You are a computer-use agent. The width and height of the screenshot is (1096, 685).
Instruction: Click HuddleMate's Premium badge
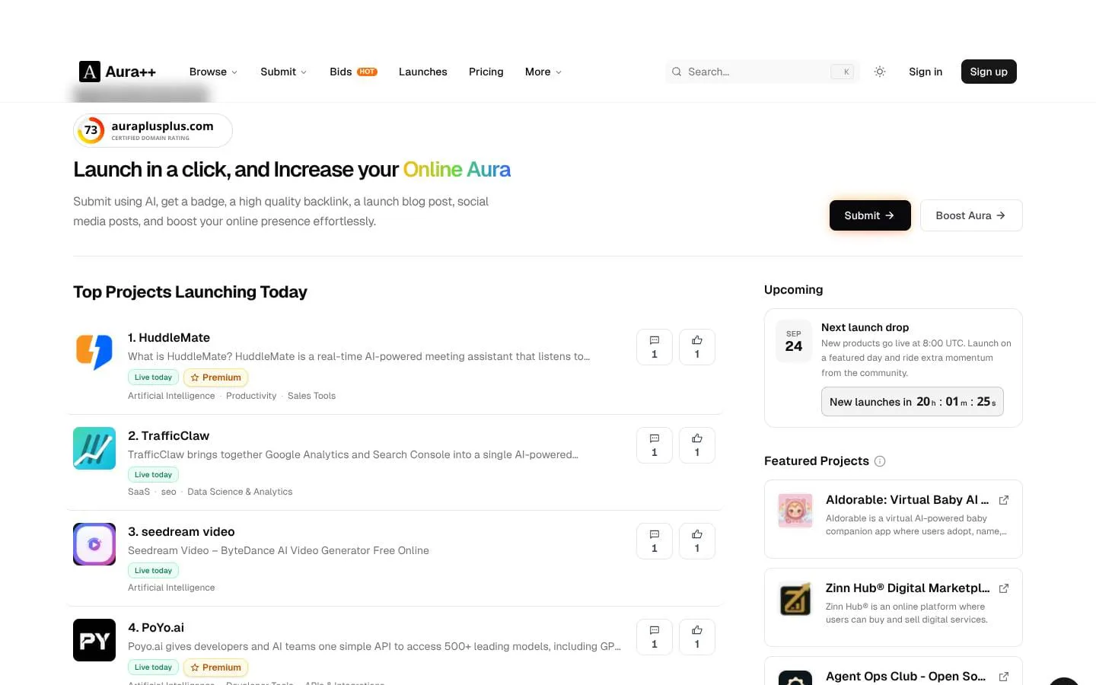click(x=215, y=378)
